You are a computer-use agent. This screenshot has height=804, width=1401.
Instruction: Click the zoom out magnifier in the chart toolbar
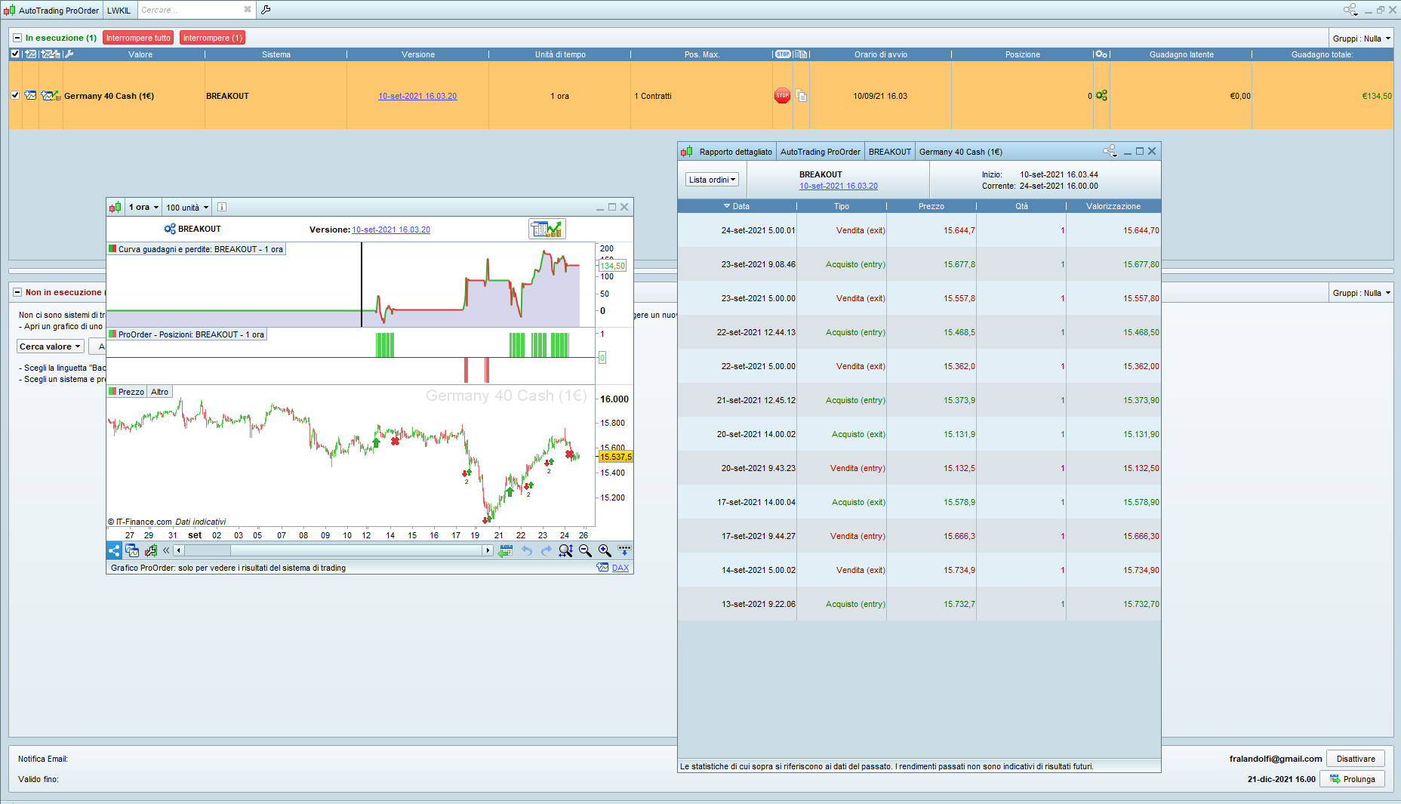pos(585,551)
